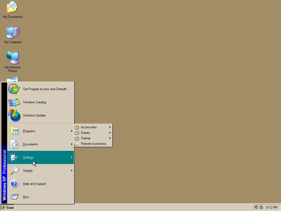
Task: Click the Startup folder icon in submenu
Action: (77, 138)
